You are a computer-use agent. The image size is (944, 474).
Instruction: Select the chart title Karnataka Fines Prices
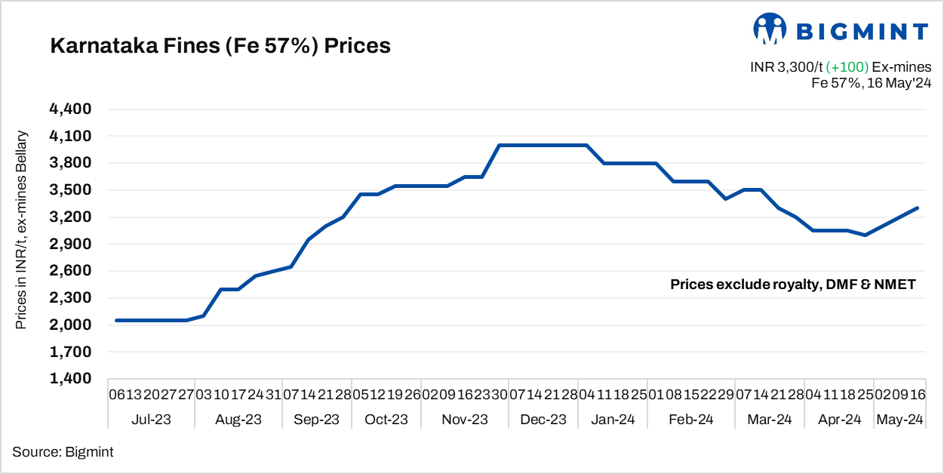pyautogui.click(x=220, y=46)
